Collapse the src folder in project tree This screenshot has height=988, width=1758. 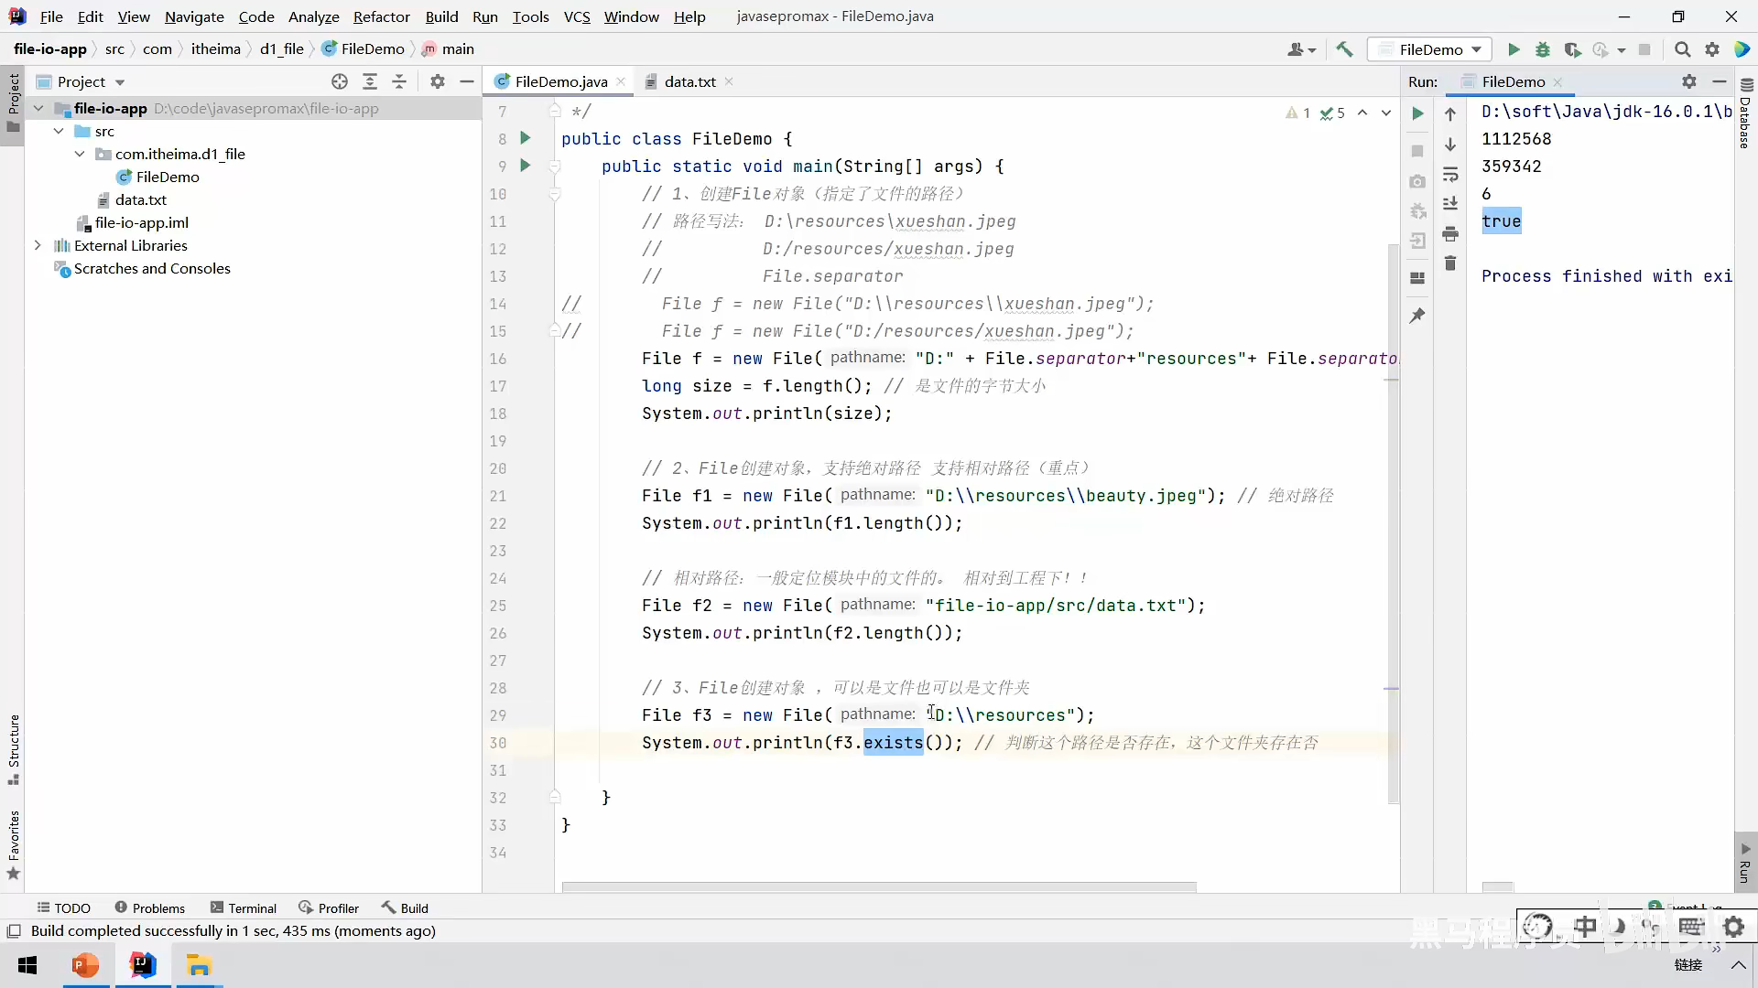point(59,131)
